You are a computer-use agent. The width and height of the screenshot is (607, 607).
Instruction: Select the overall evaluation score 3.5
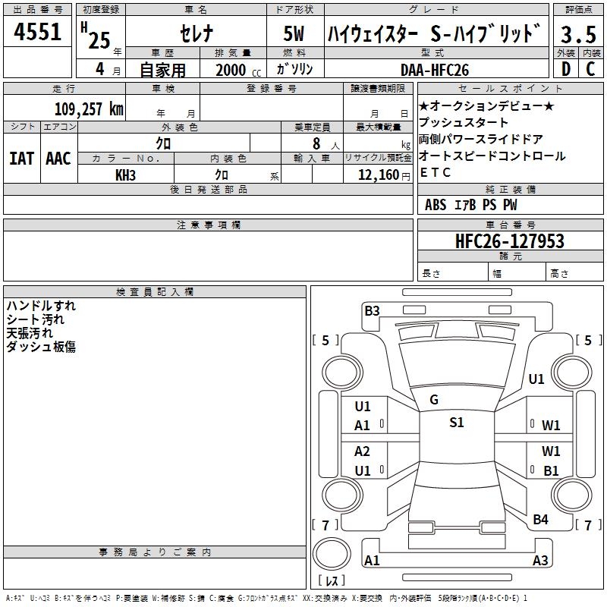pyautogui.click(x=578, y=34)
